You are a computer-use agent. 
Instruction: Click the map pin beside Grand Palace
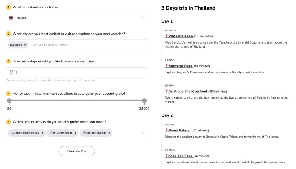[x=166, y=130]
